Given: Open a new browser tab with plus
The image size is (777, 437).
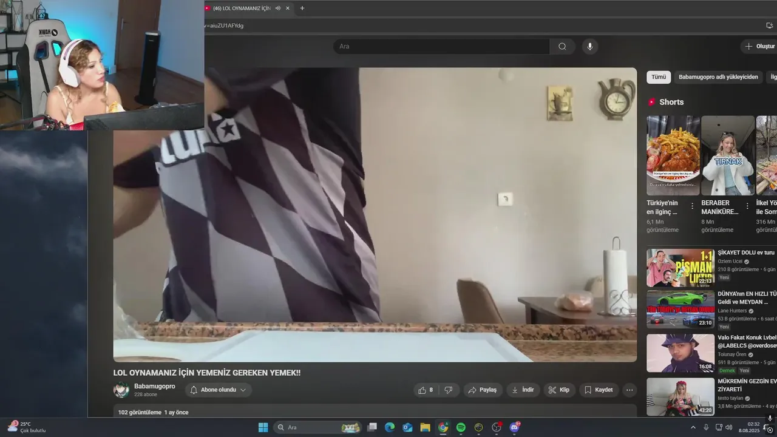Looking at the screenshot, I should (x=302, y=8).
